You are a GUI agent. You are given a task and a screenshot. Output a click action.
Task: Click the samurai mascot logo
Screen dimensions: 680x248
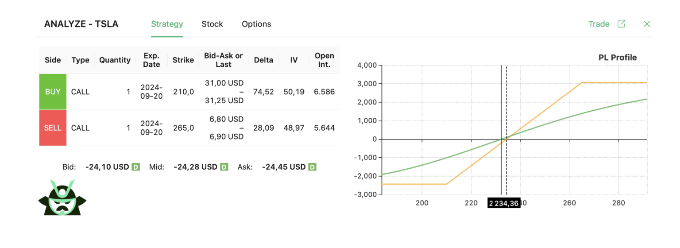click(x=62, y=198)
